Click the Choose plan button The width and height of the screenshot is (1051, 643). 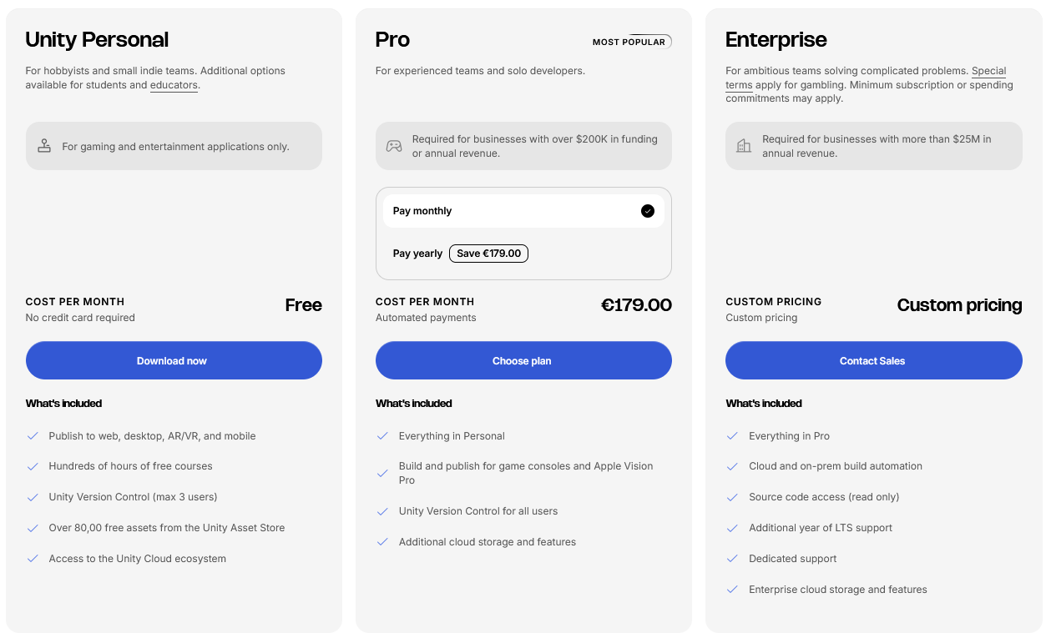523,360
